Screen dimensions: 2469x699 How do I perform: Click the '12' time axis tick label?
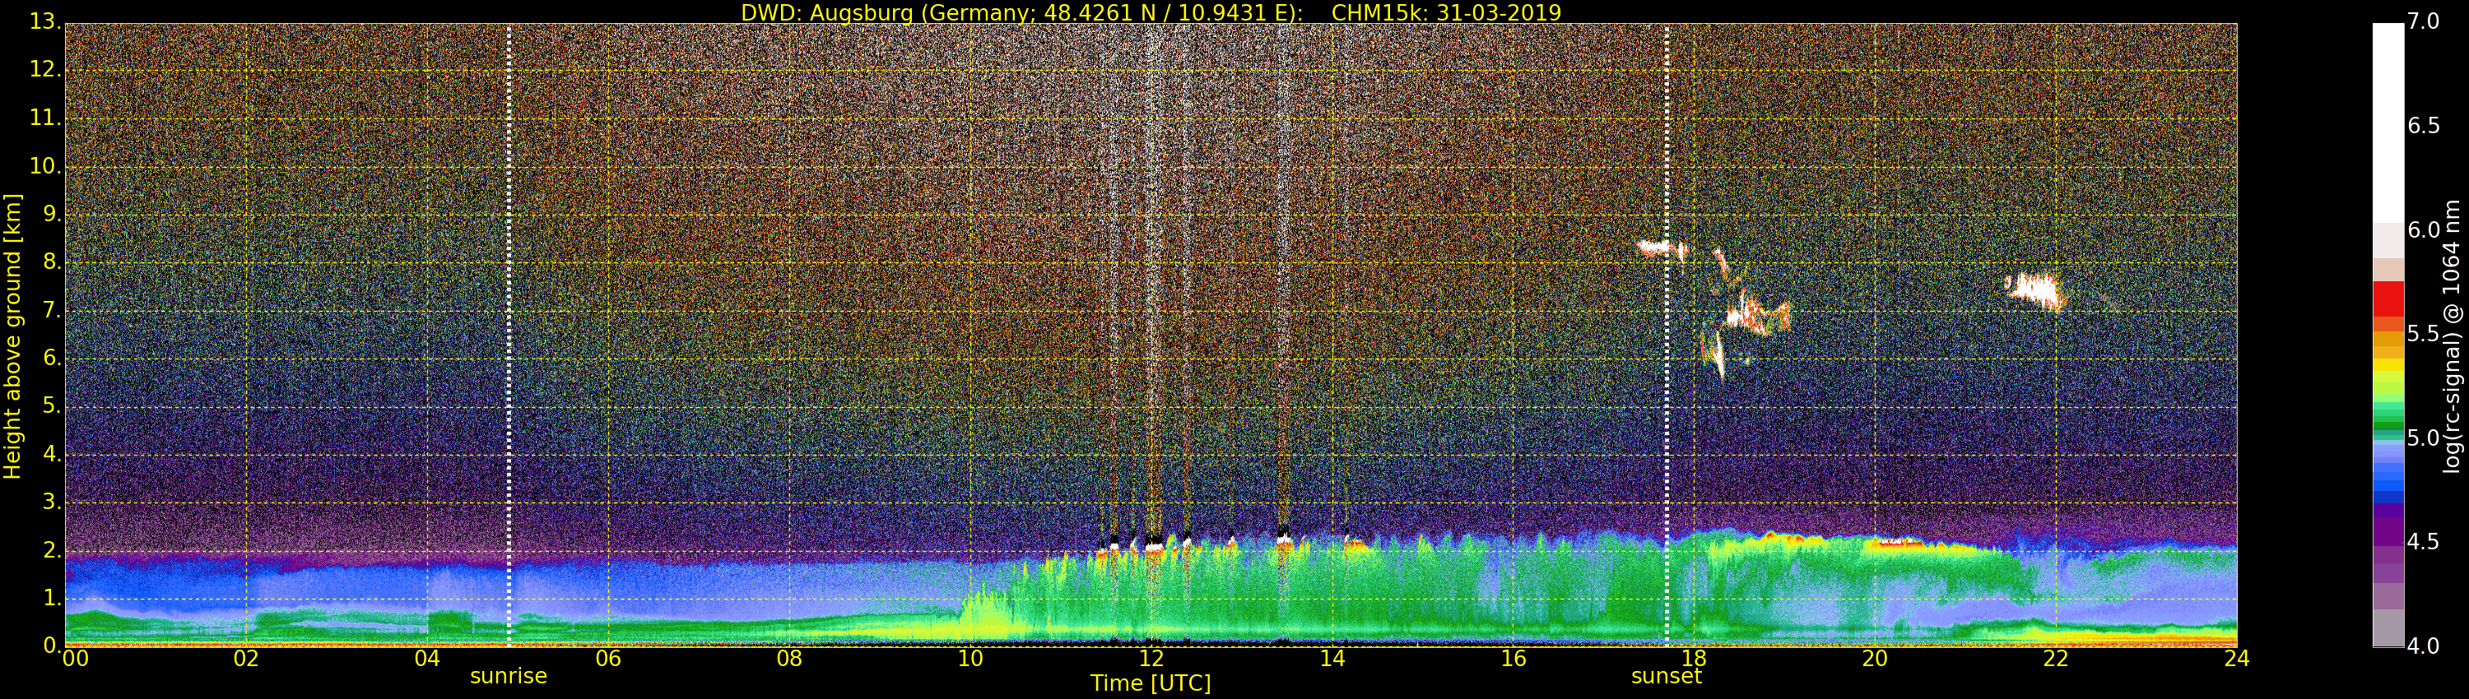[1151, 658]
